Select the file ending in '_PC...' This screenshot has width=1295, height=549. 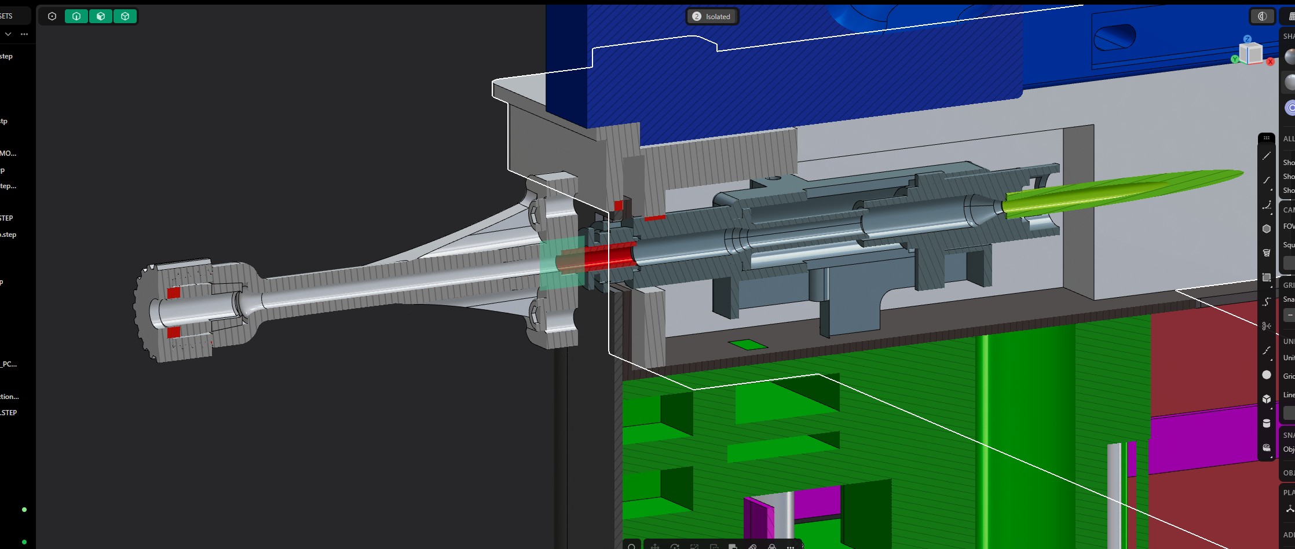point(9,364)
